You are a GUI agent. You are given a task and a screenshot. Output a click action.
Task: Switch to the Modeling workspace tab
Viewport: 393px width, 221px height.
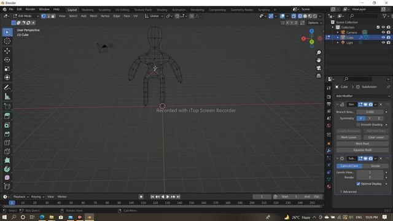[87, 10]
